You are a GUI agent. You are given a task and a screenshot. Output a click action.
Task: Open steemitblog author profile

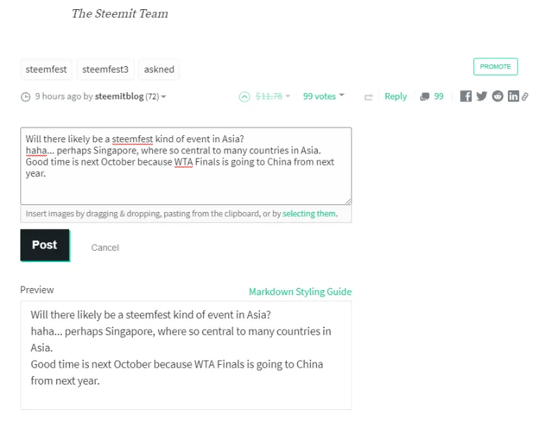click(x=119, y=96)
